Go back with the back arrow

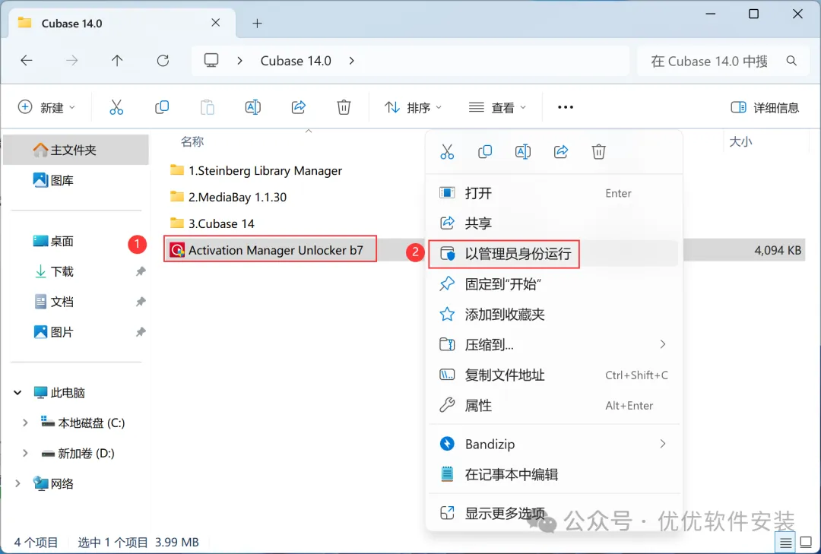27,61
